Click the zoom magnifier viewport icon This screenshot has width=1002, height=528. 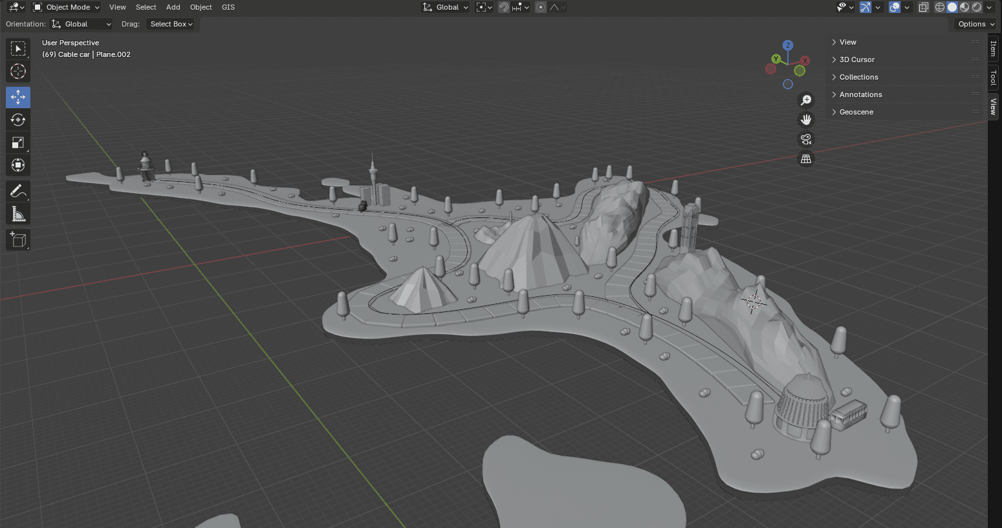tap(806, 100)
